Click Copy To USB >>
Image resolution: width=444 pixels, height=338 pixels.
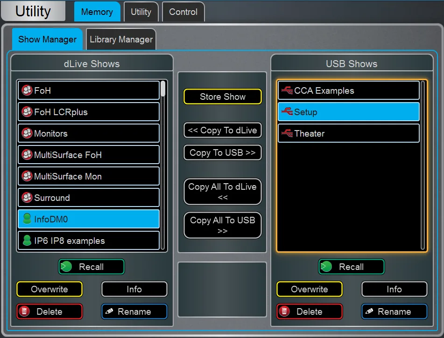[x=223, y=152]
